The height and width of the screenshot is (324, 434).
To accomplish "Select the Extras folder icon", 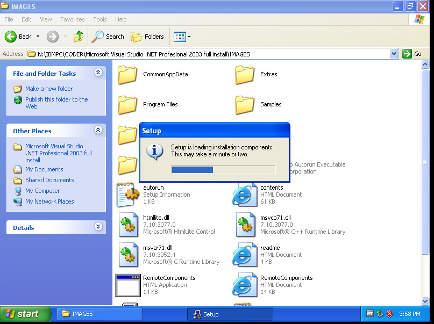I will tap(245, 75).
